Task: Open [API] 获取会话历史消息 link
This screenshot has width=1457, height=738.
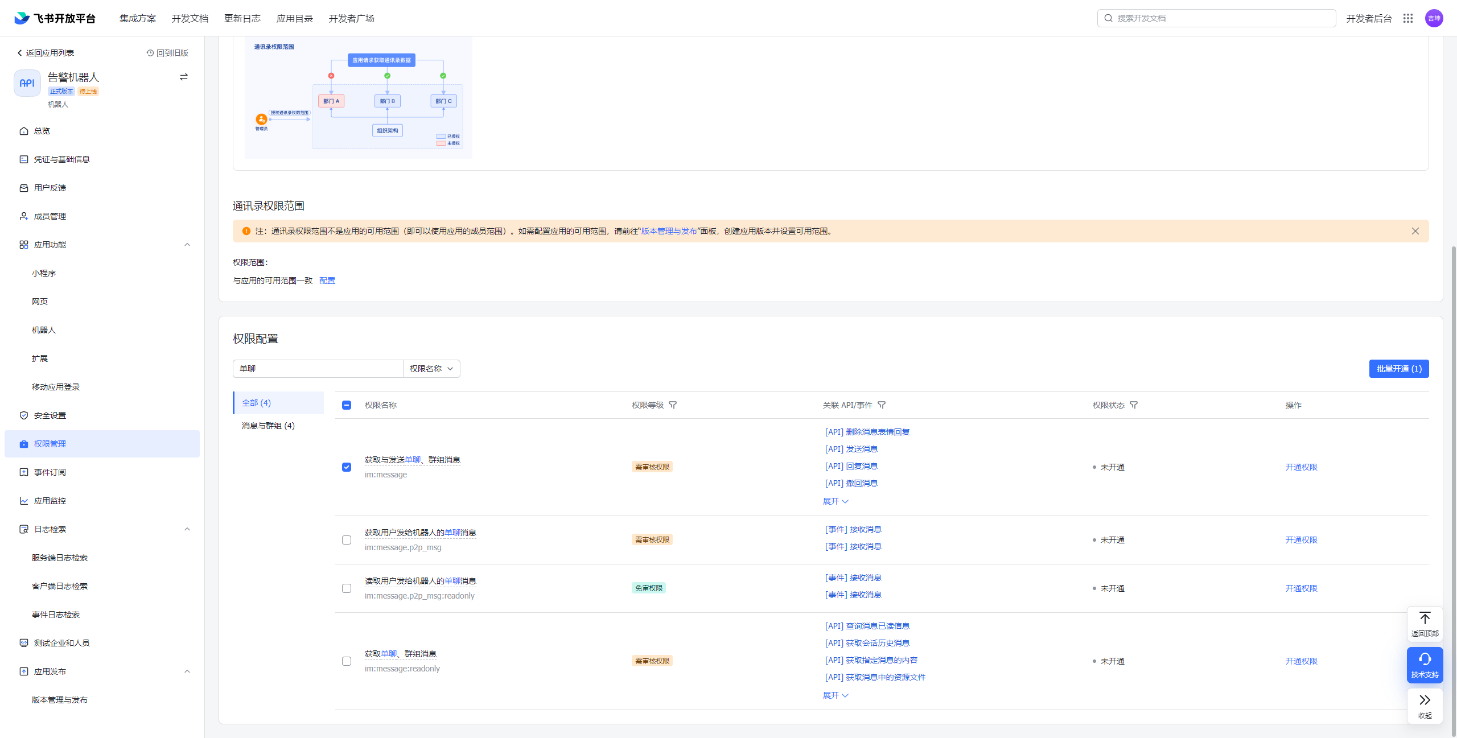Action: click(x=867, y=643)
